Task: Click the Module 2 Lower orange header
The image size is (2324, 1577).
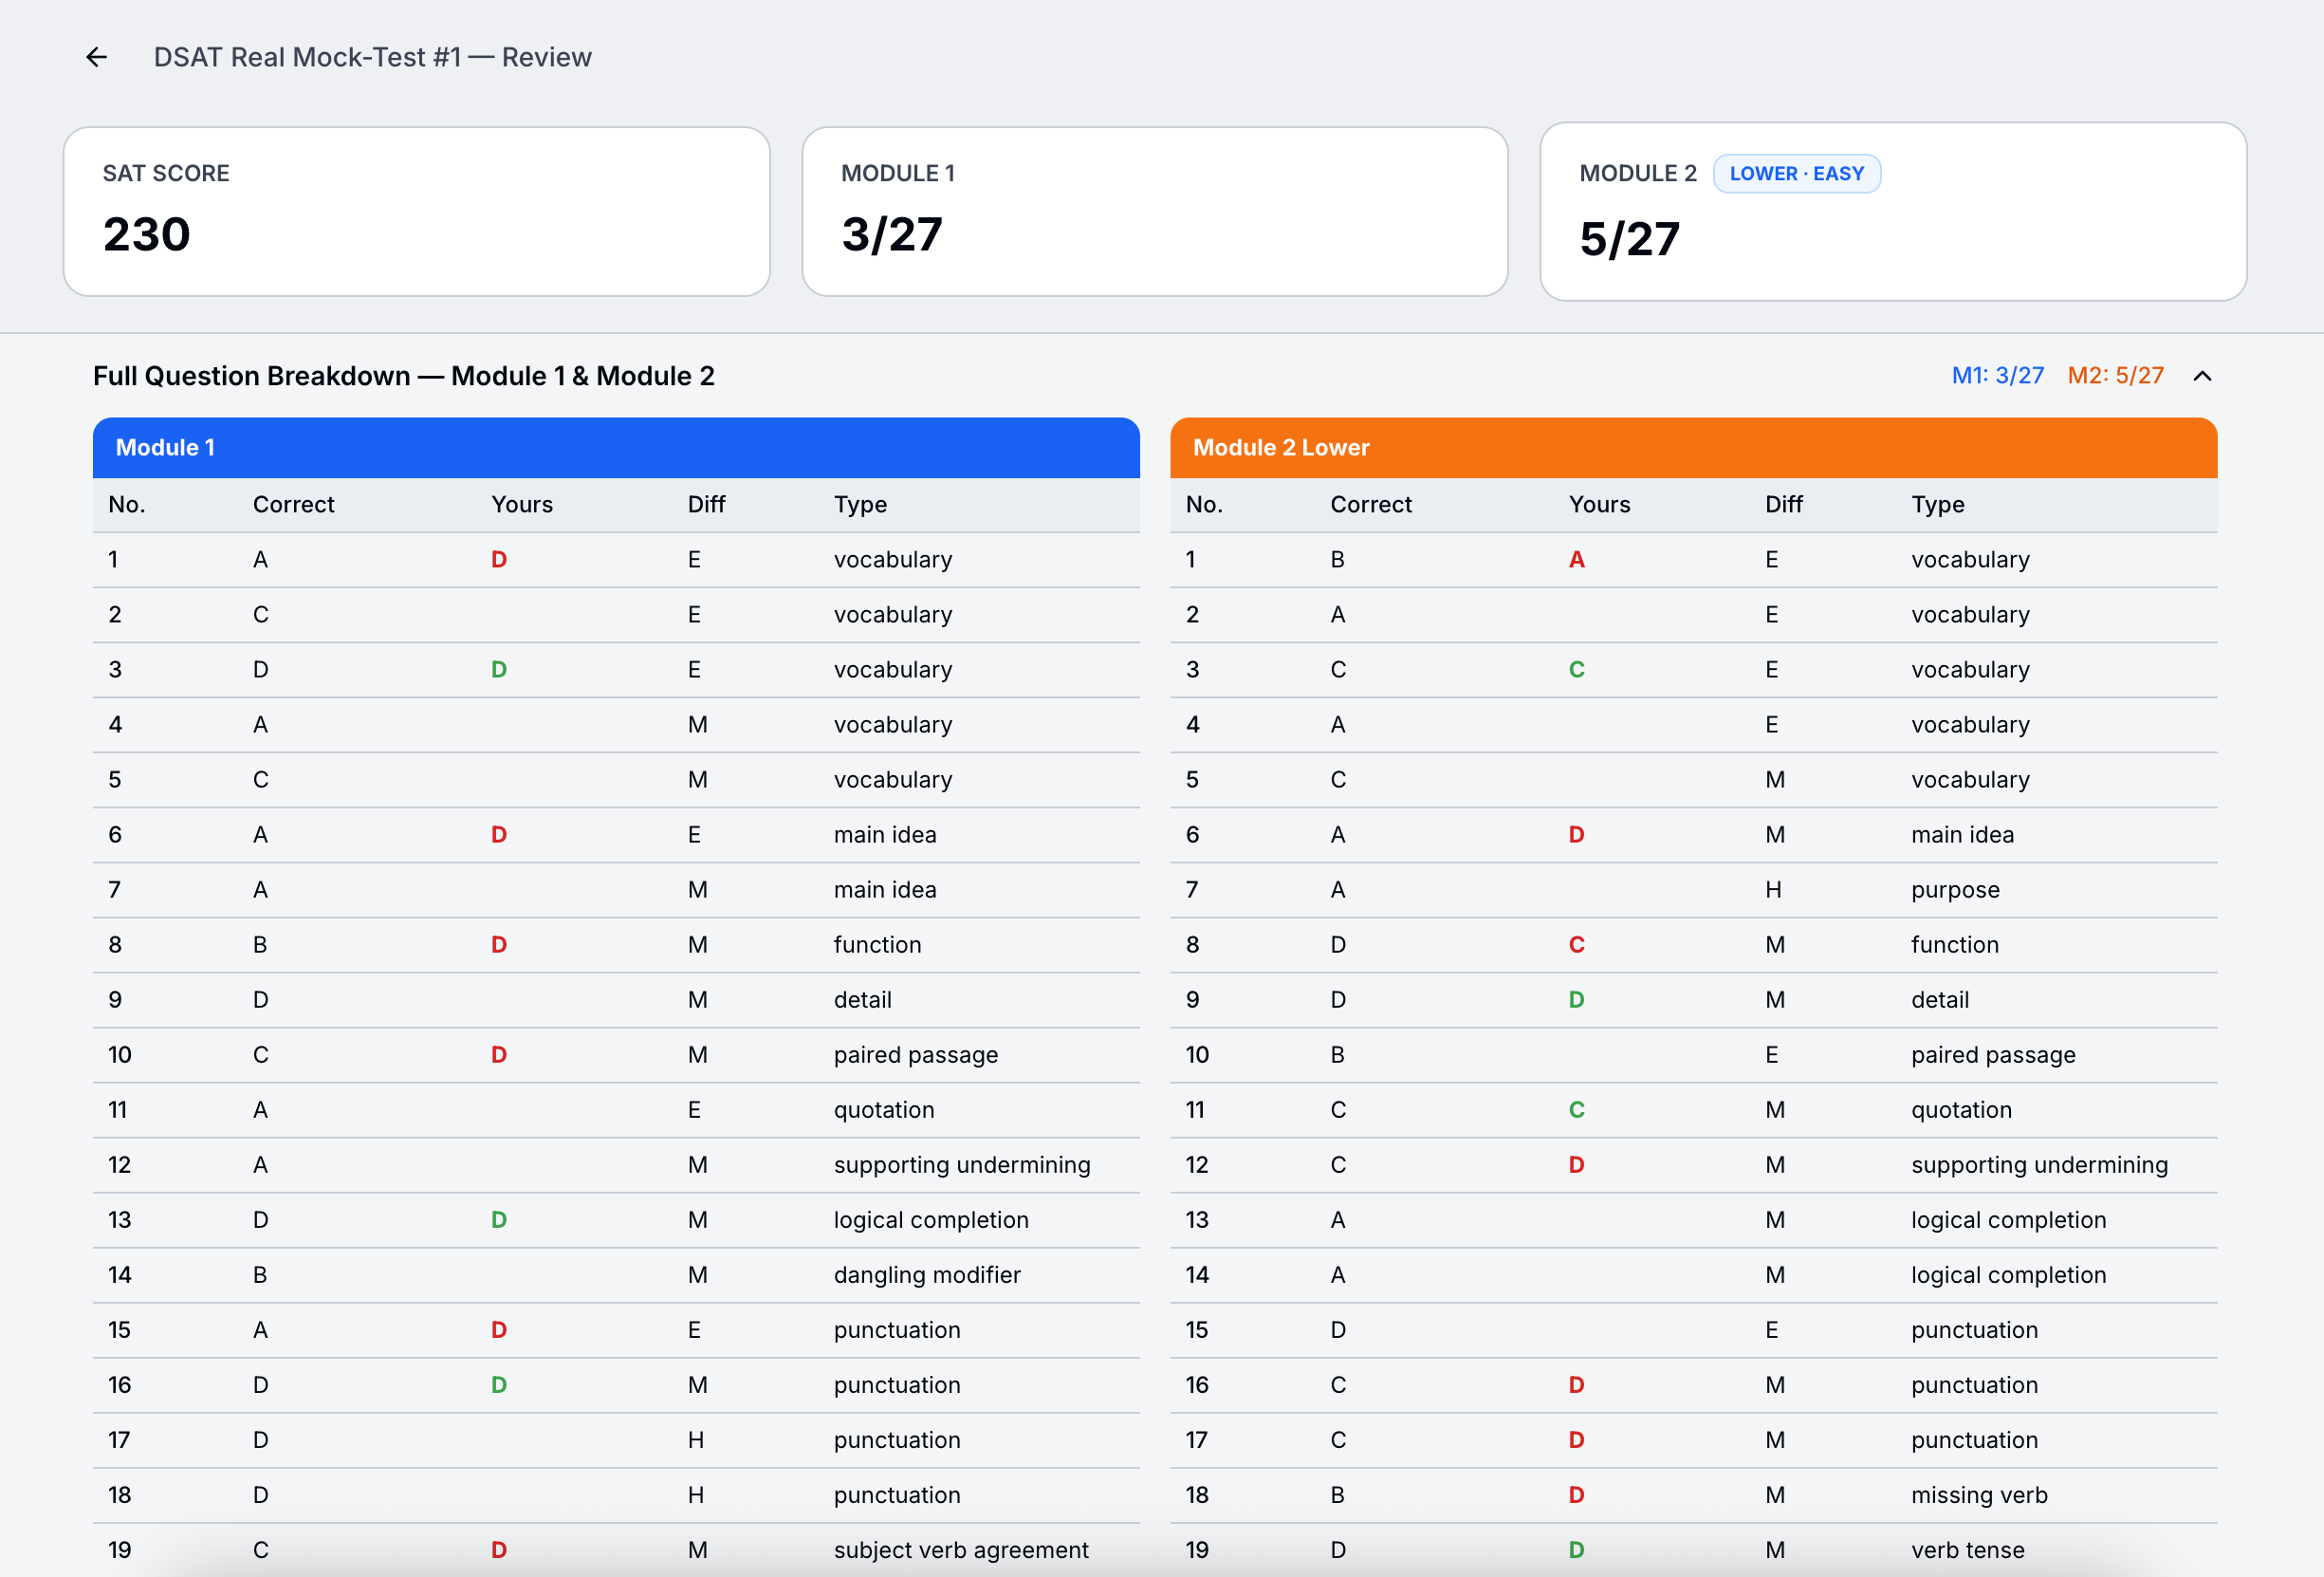Action: click(1693, 447)
